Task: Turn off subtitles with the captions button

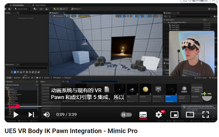Action: (143, 115)
